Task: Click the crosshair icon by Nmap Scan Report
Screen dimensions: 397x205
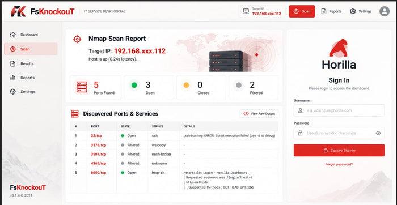Action: pyautogui.click(x=77, y=39)
